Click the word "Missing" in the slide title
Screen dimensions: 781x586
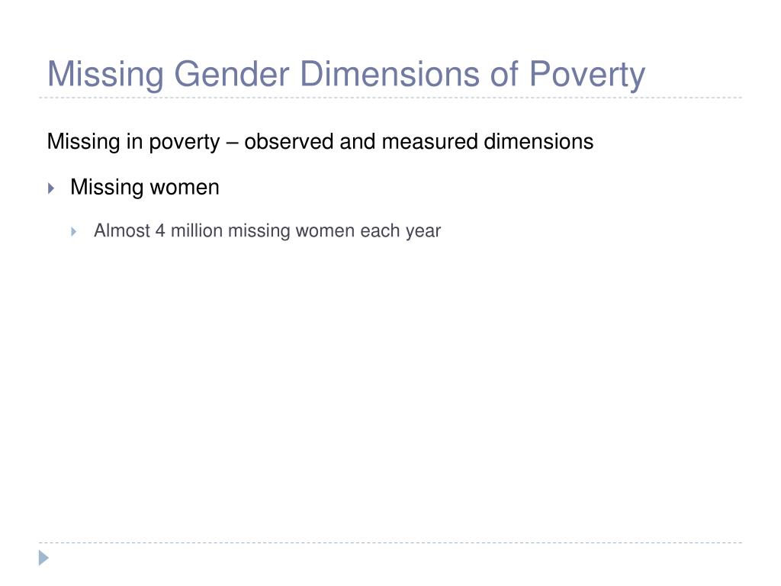[x=105, y=75]
